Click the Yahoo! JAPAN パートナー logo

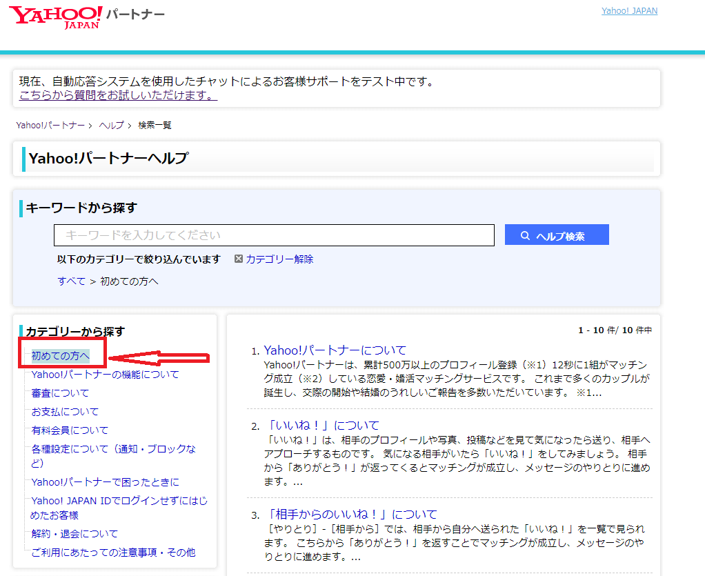(x=86, y=17)
